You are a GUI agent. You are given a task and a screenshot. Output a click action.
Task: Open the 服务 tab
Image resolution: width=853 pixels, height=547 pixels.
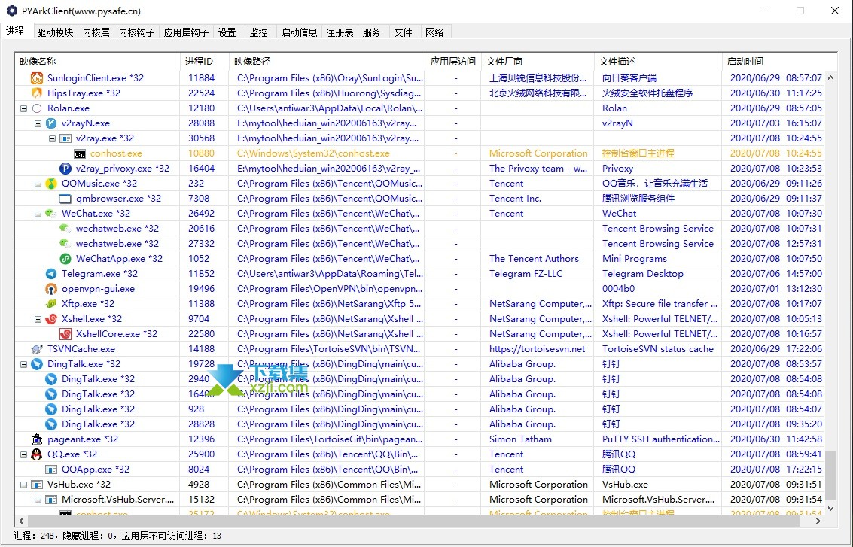point(372,32)
